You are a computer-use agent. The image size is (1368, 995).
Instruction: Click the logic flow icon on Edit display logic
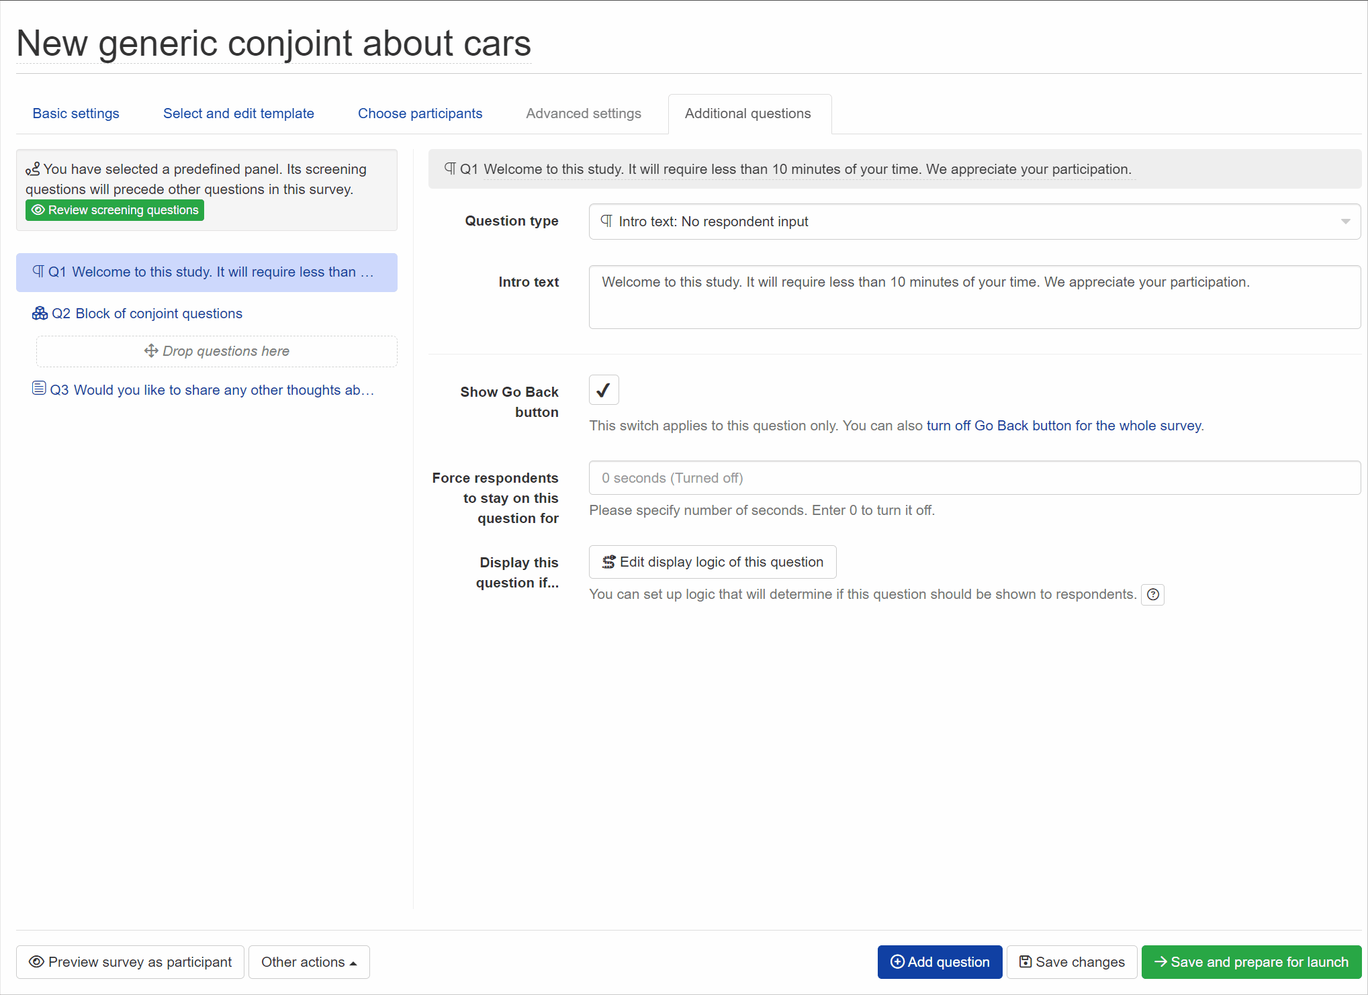click(x=608, y=562)
